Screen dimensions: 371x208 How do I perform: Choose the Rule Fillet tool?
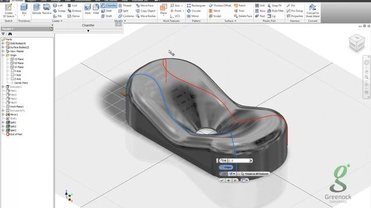click(275, 11)
